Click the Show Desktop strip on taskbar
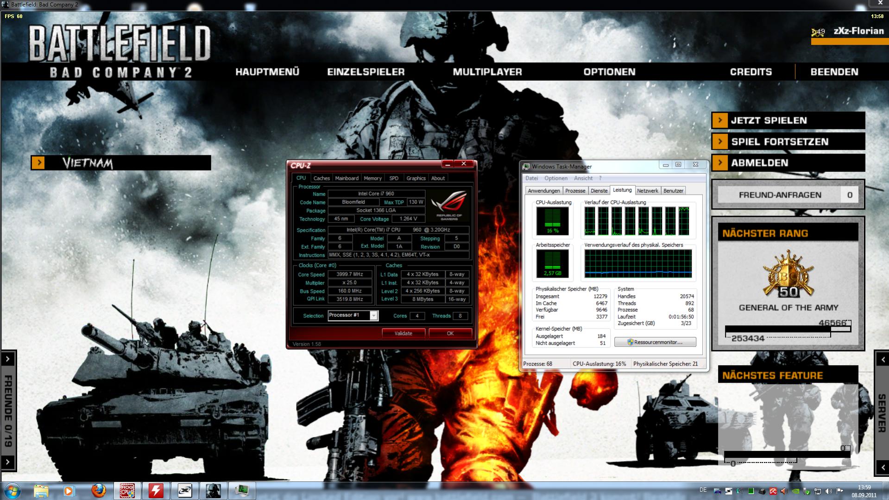The height and width of the screenshot is (500, 889). coord(886,491)
